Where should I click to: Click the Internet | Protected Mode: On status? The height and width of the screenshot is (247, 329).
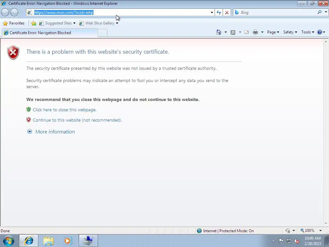click(228, 231)
